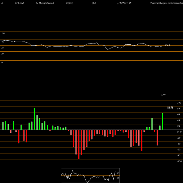Click the longest red MR histogram bar
Image resolution: width=183 pixels, height=183 pixels.
click(79, 145)
